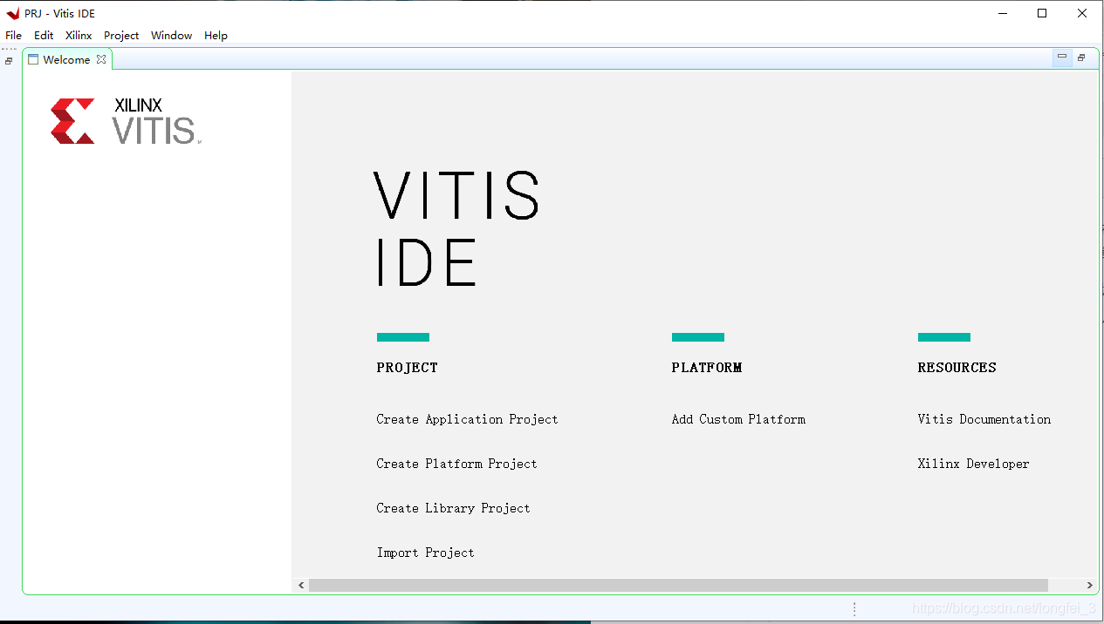Open the Help menu
This screenshot has height=624, width=1104.
tap(216, 36)
